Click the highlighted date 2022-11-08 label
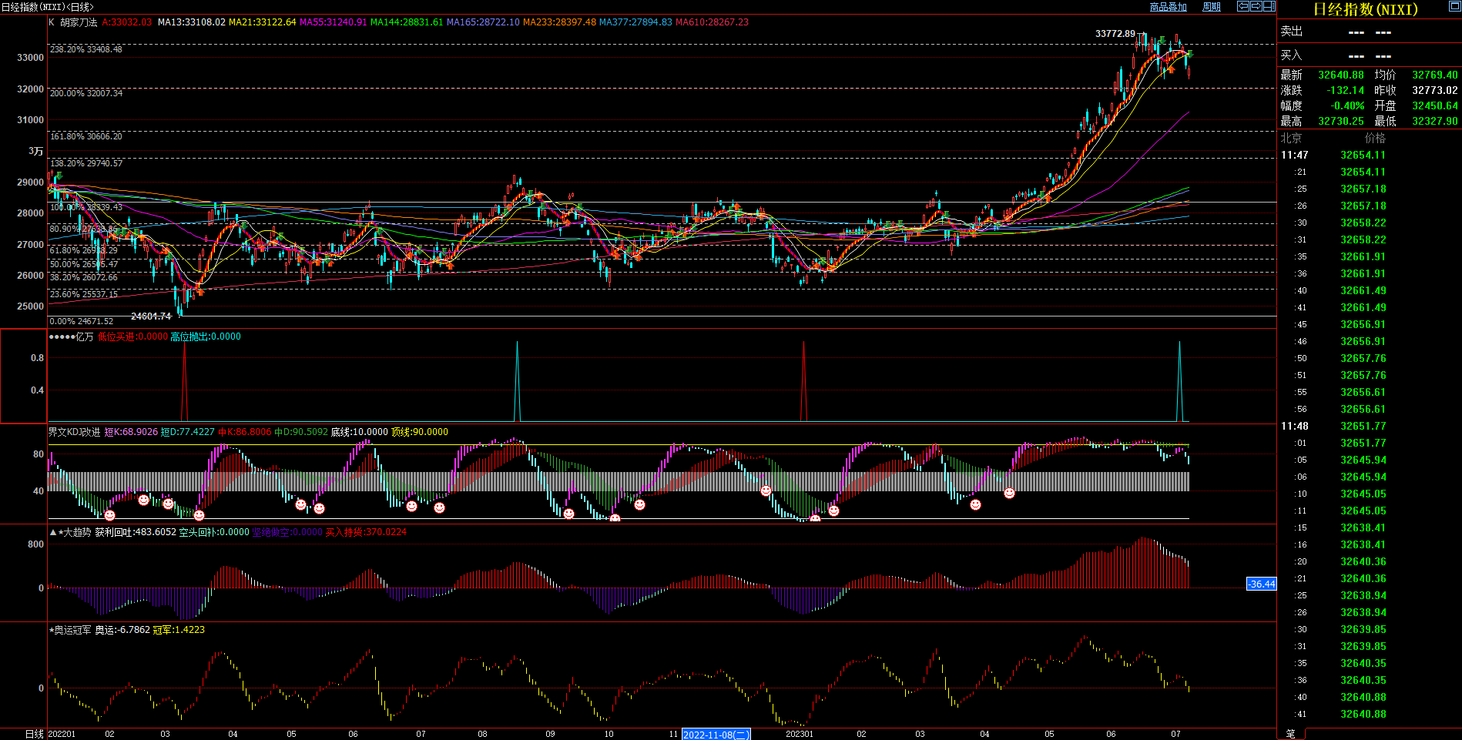Image resolution: width=1462 pixels, height=740 pixels. pyautogui.click(x=716, y=735)
